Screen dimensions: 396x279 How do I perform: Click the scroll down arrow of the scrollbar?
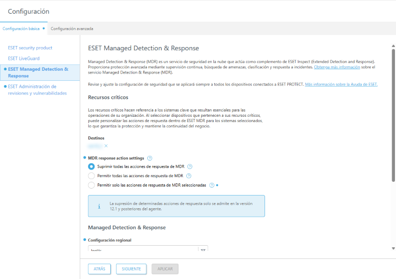point(393,248)
